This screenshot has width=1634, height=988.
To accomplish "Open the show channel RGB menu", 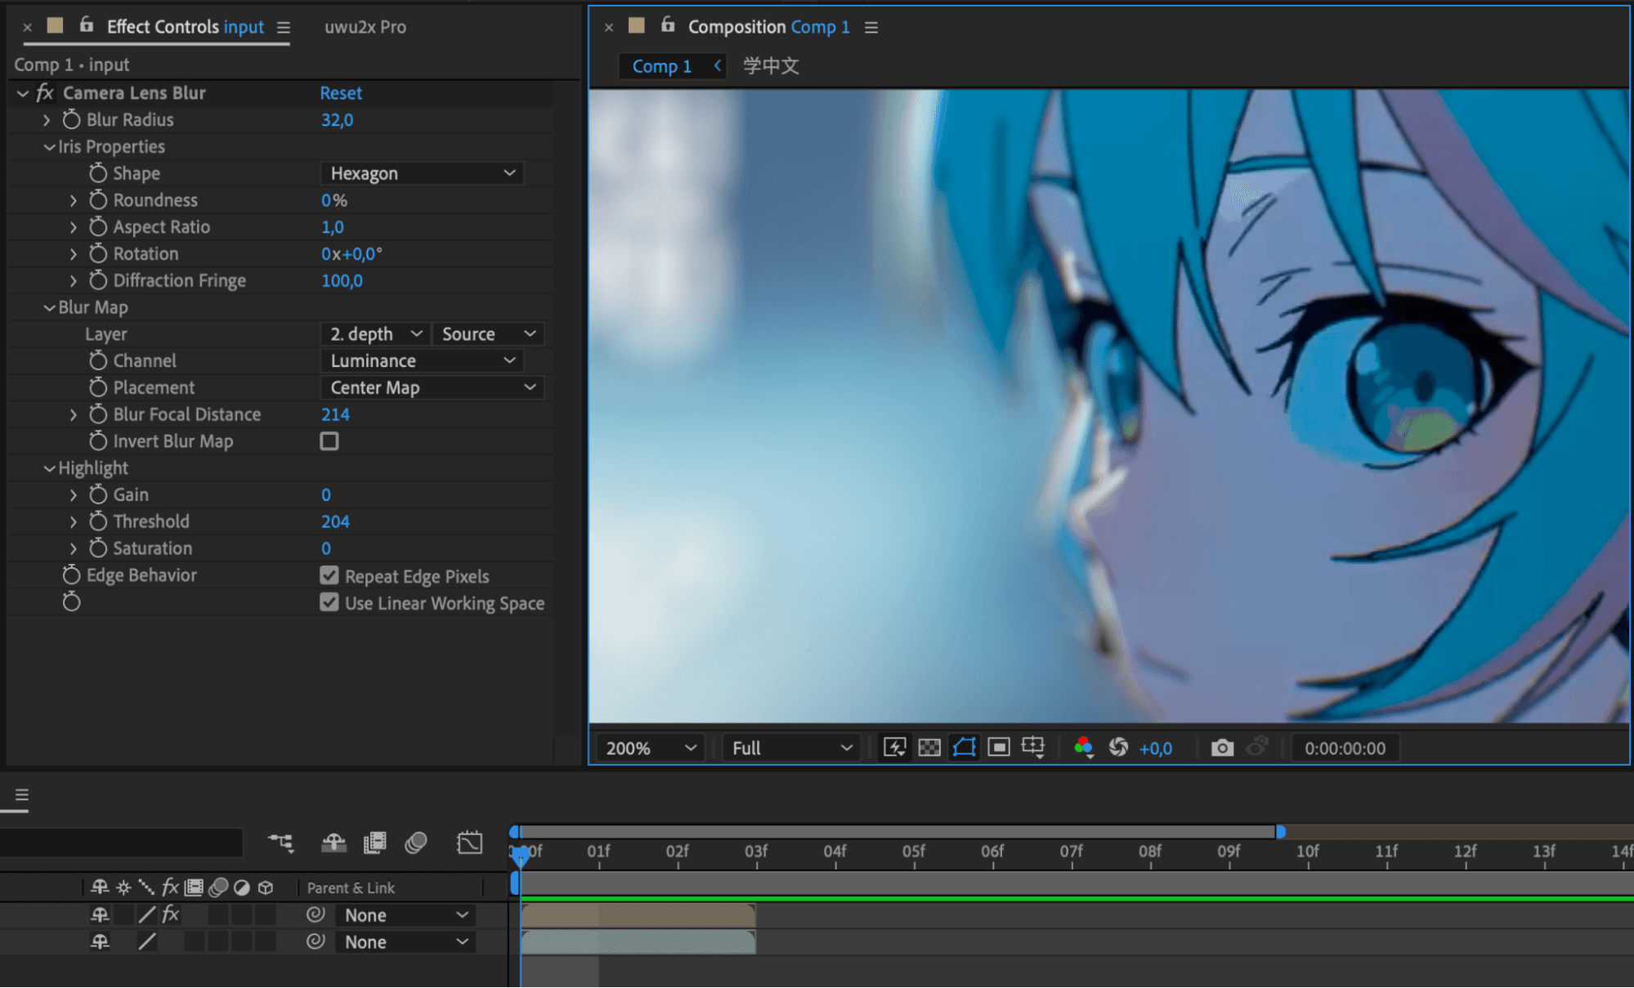I will click(1084, 747).
